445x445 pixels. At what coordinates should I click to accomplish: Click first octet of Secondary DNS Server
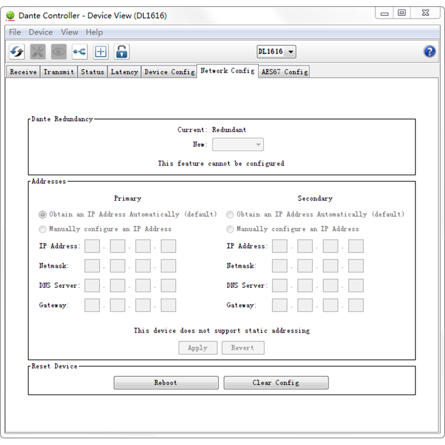279,286
